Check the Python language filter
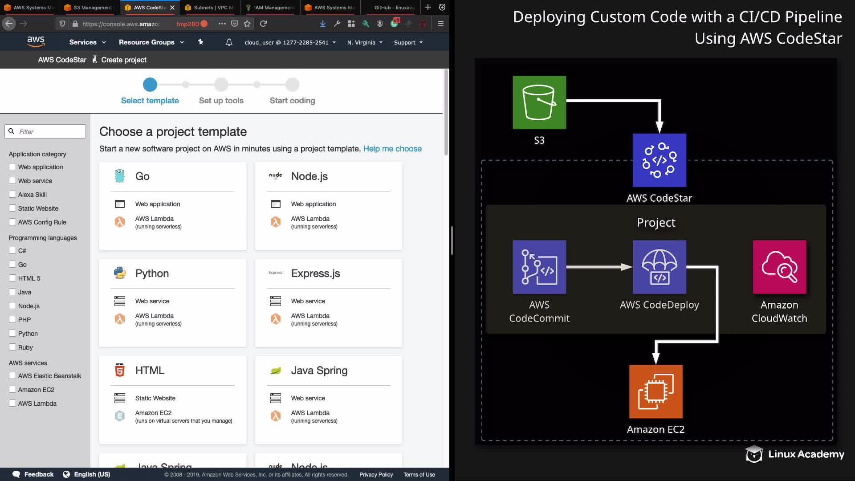This screenshot has height=481, width=855. coord(12,334)
